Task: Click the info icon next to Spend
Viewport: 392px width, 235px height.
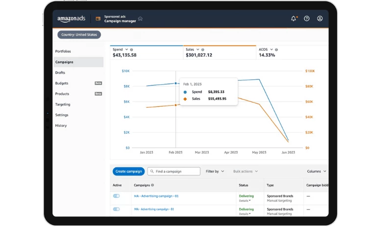Action: 131,50
